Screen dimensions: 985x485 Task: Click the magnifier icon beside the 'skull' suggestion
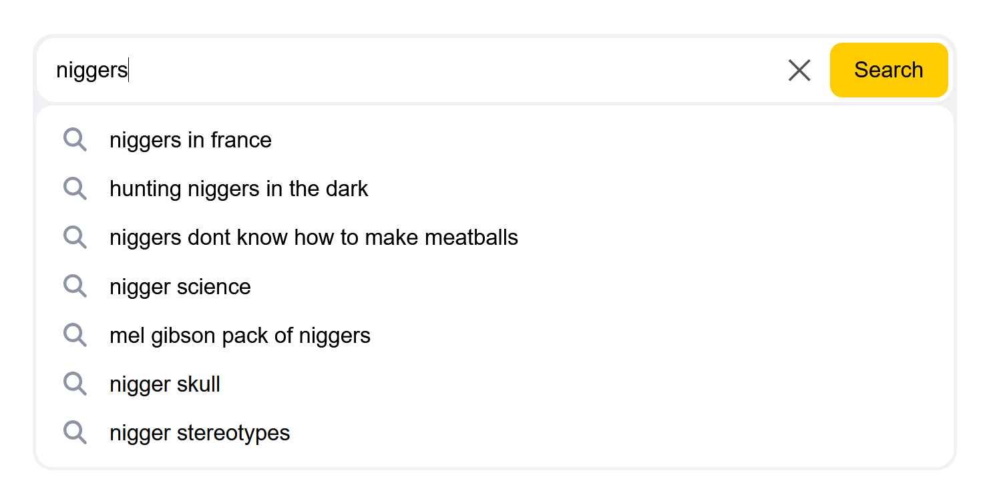pos(75,384)
